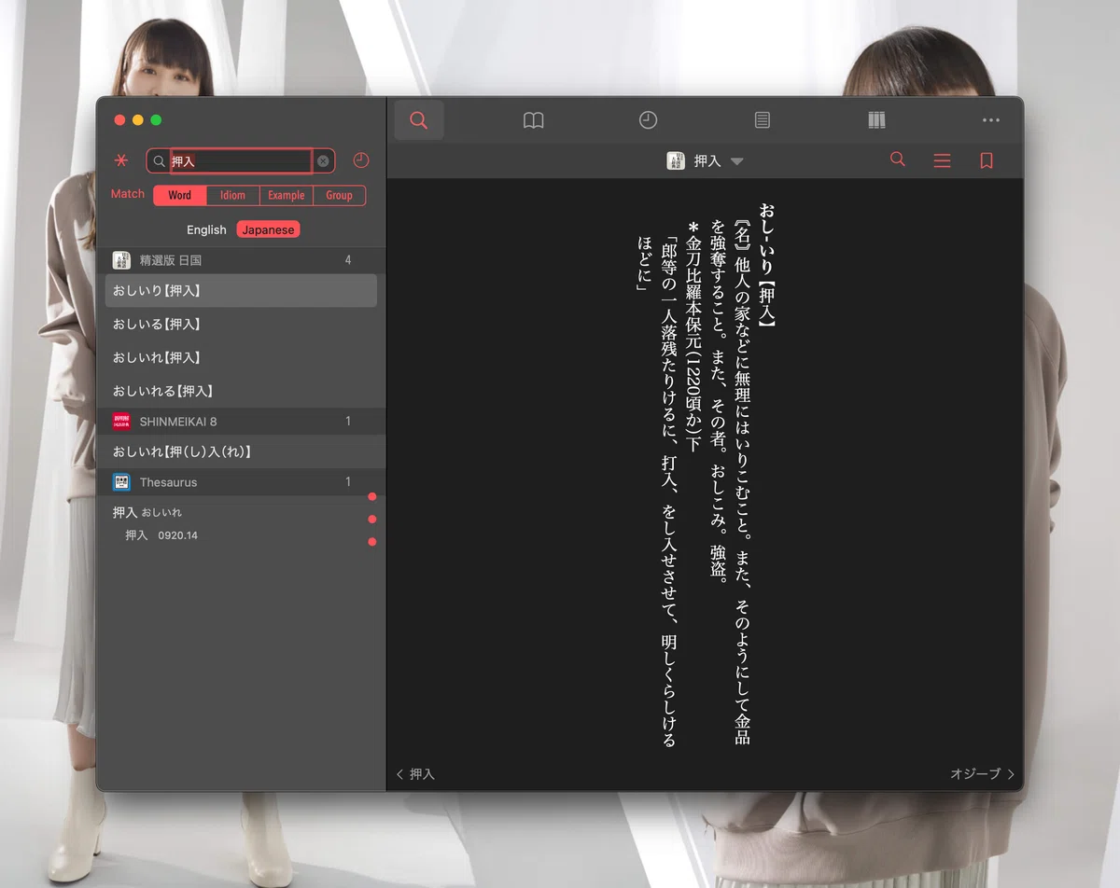Select result おしいる【押入】
Viewport: 1120px width, 888px height.
[242, 325]
